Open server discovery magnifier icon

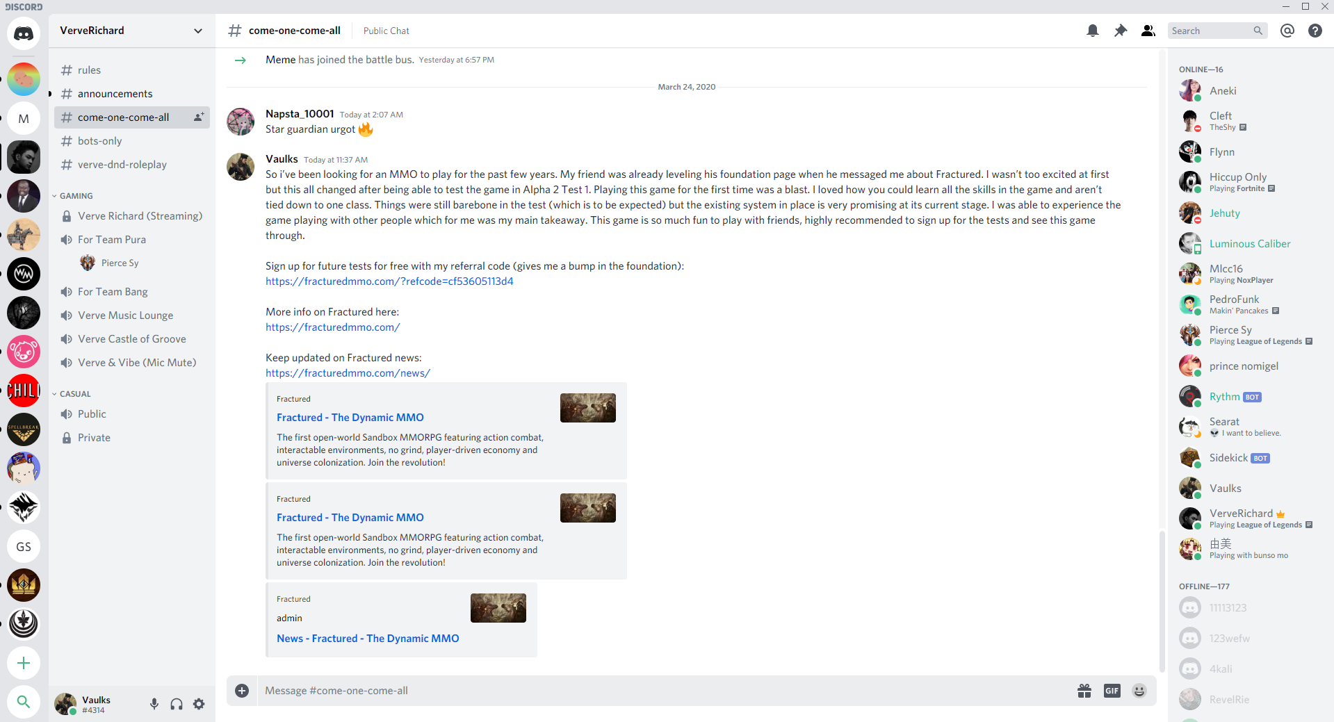tap(24, 702)
